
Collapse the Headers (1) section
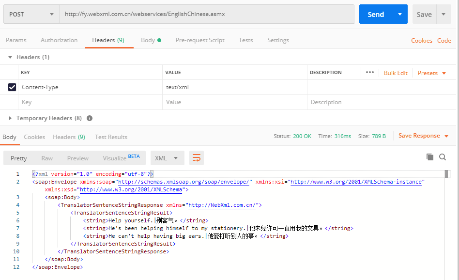pos(10,57)
